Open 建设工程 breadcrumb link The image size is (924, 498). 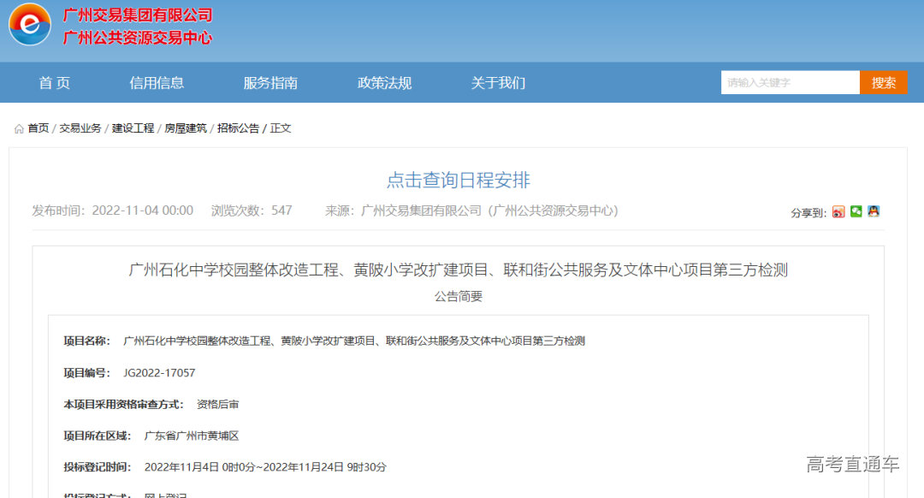pyautogui.click(x=133, y=127)
